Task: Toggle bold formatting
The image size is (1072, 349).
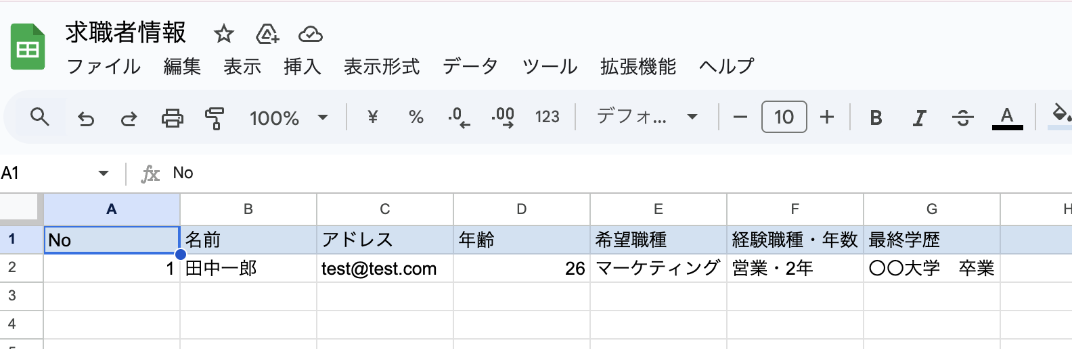Action: click(876, 118)
